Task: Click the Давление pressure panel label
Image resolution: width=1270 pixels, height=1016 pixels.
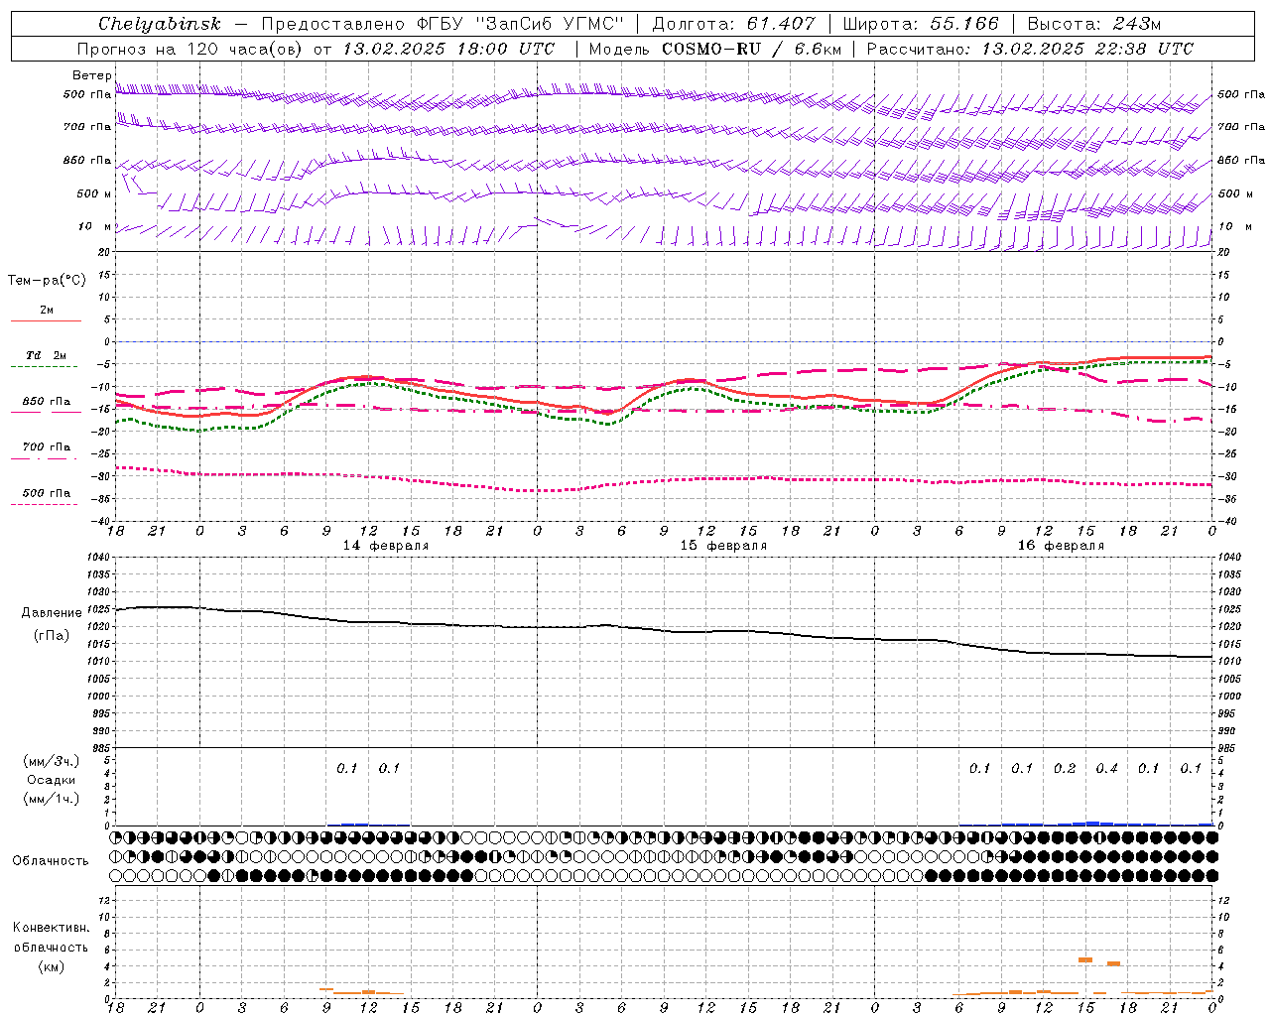Action: pyautogui.click(x=52, y=613)
